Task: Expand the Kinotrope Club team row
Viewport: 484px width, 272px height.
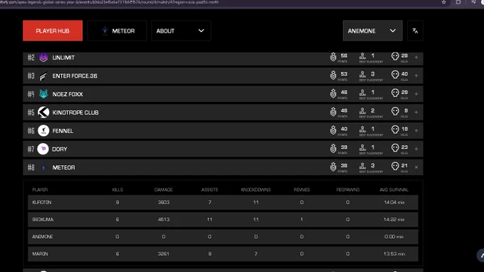Action: (x=416, y=113)
